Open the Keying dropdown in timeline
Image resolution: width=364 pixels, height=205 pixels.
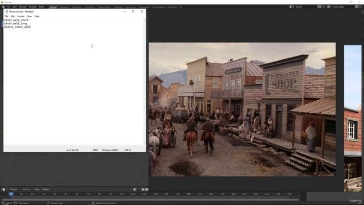click(x=27, y=190)
